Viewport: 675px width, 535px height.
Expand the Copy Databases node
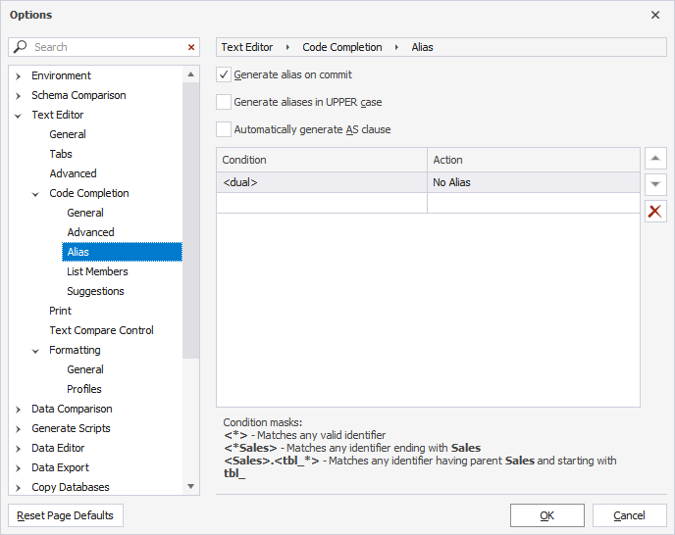(18, 488)
